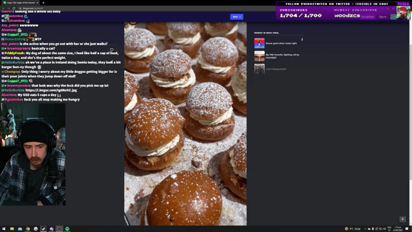
Task: Click the weather icon in taskbar
Action: tap(346, 229)
